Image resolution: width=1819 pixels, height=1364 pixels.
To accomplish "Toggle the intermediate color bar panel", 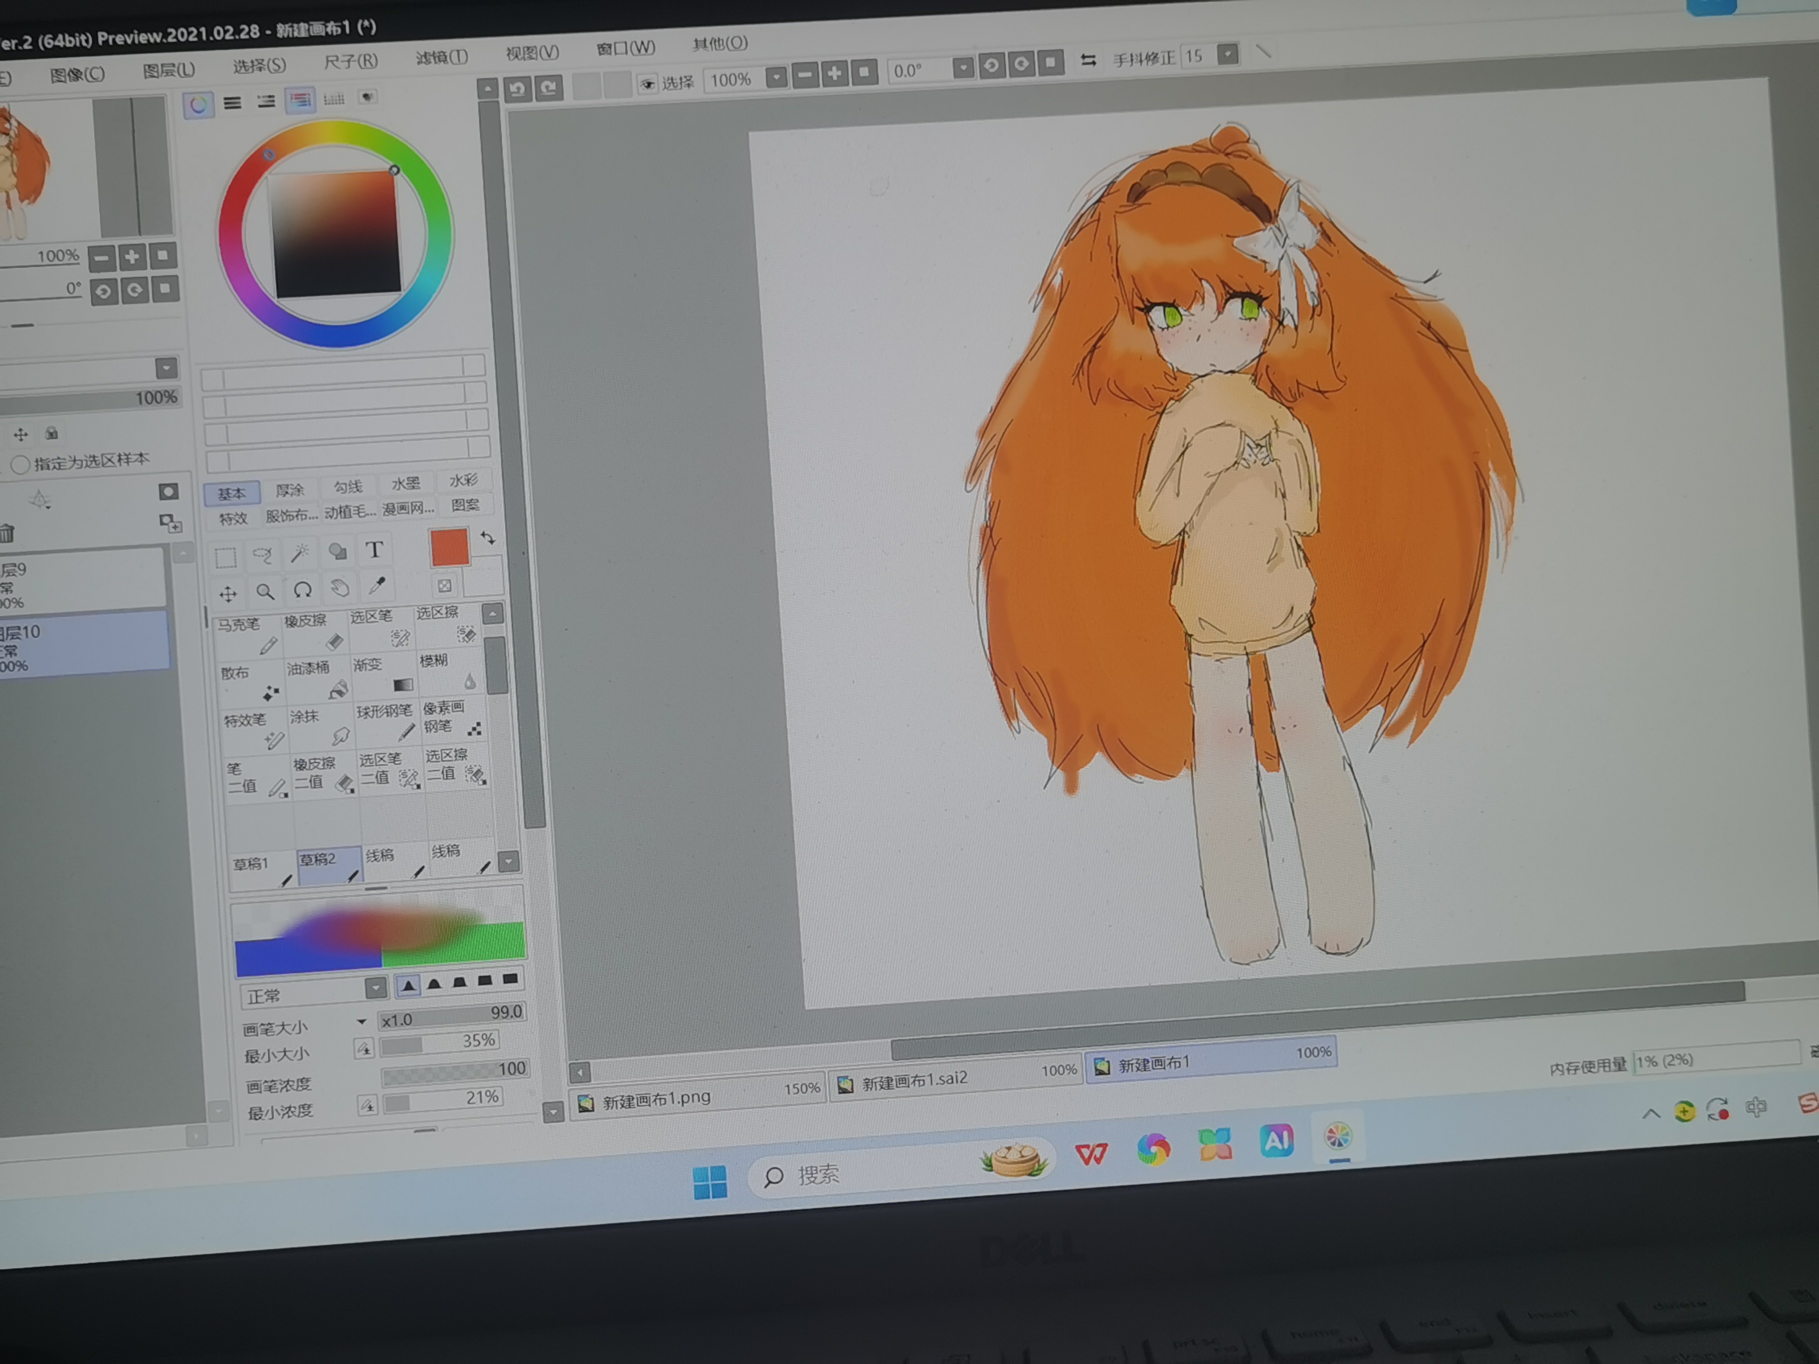I will 300,100.
